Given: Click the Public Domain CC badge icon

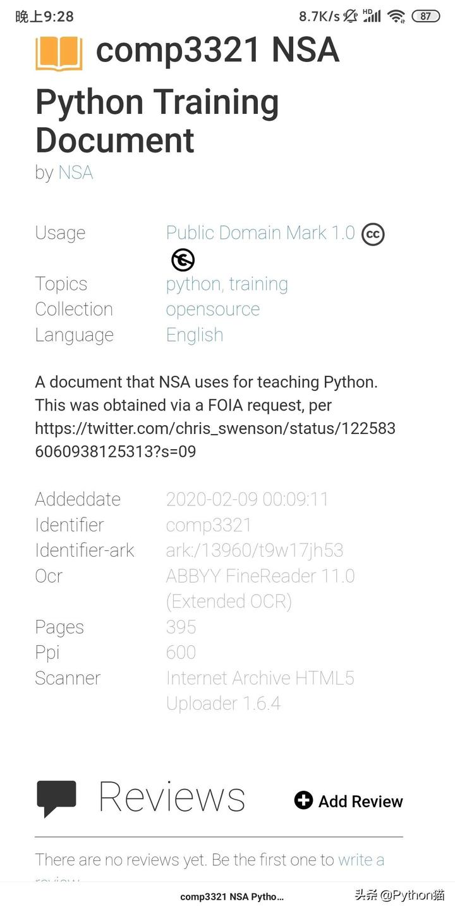Looking at the screenshot, I should click(373, 234).
